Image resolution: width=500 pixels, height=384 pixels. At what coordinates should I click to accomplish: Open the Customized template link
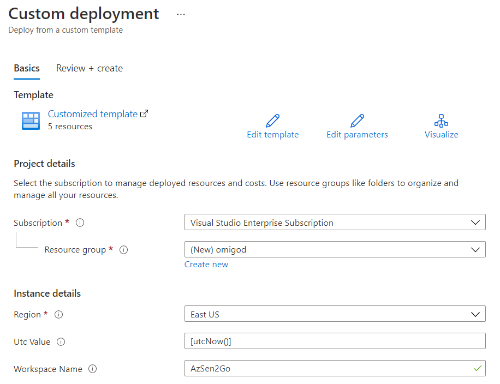point(93,114)
